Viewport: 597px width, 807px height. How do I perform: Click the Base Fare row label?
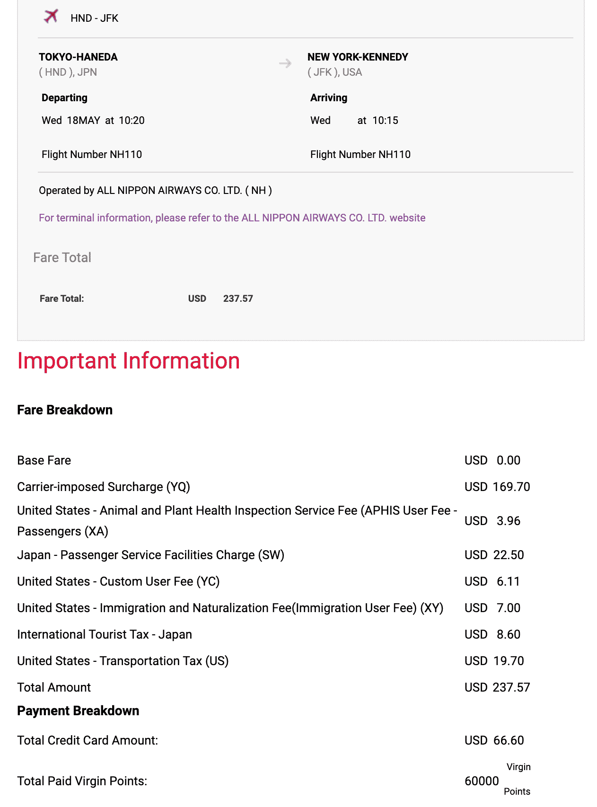pyautogui.click(x=44, y=460)
